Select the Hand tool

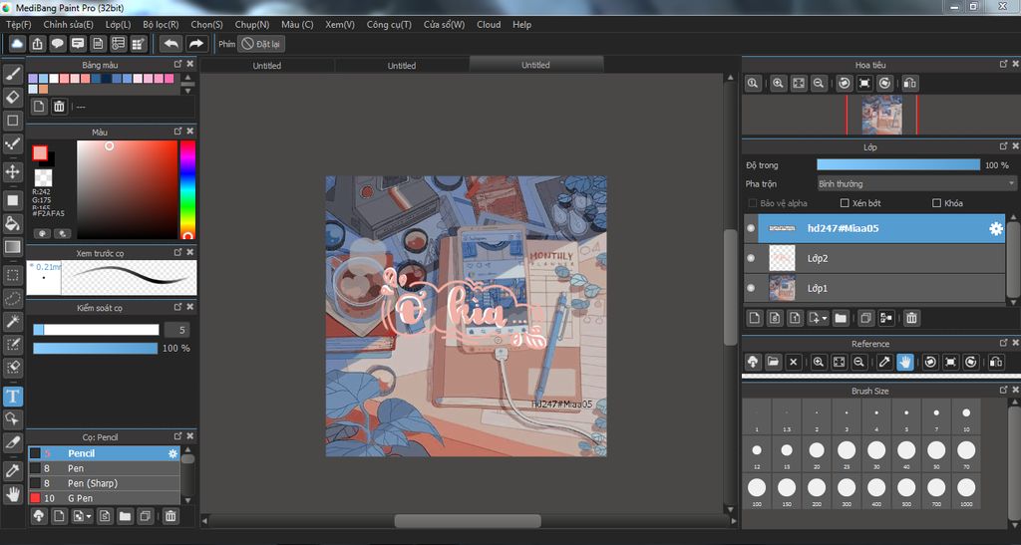tap(12, 493)
